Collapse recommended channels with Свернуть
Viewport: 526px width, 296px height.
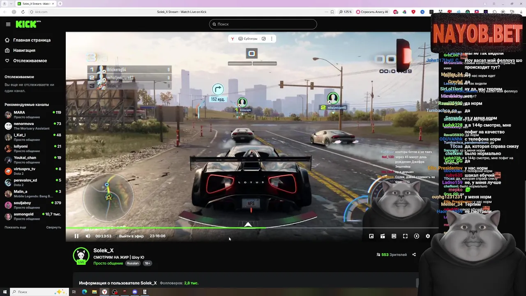coord(53,227)
